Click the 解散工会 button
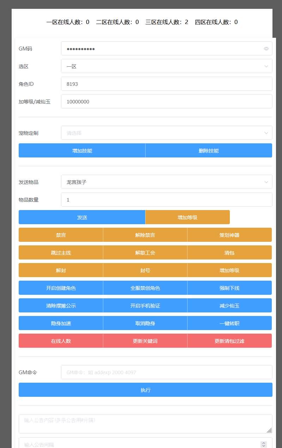282x448 pixels. 145,253
